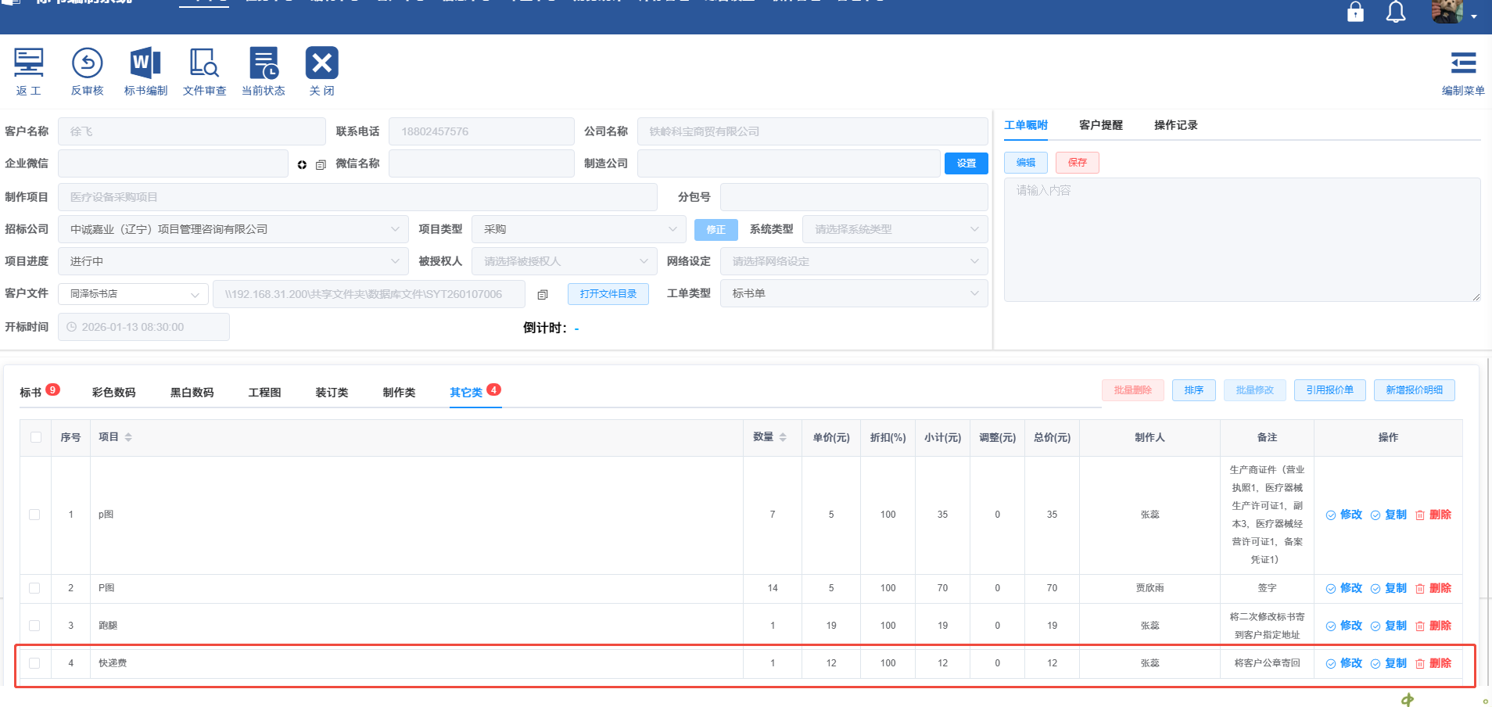Image resolution: width=1492 pixels, height=707 pixels.
Task: Click 修改 for row 1 p图
Action: click(x=1344, y=515)
